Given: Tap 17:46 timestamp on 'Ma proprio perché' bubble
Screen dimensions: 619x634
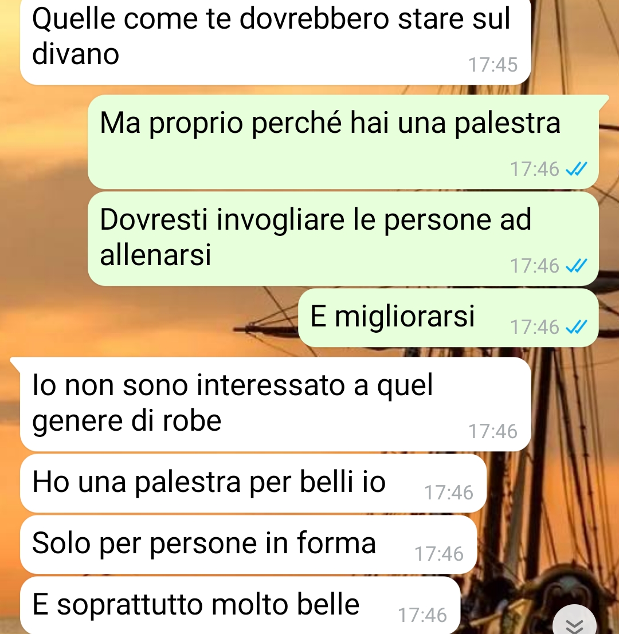Looking at the screenshot, I should point(534,169).
